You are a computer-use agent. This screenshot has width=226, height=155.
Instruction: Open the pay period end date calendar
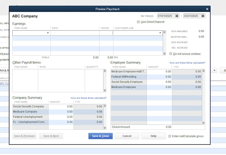[203, 16]
